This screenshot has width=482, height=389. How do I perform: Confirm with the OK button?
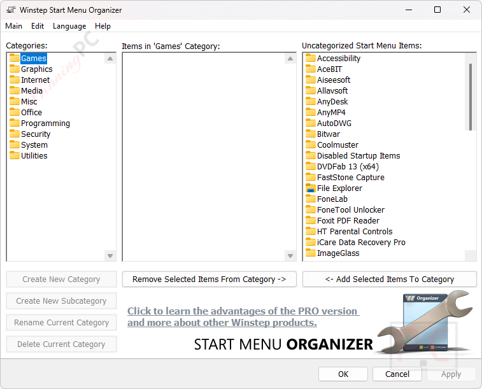[x=343, y=374]
